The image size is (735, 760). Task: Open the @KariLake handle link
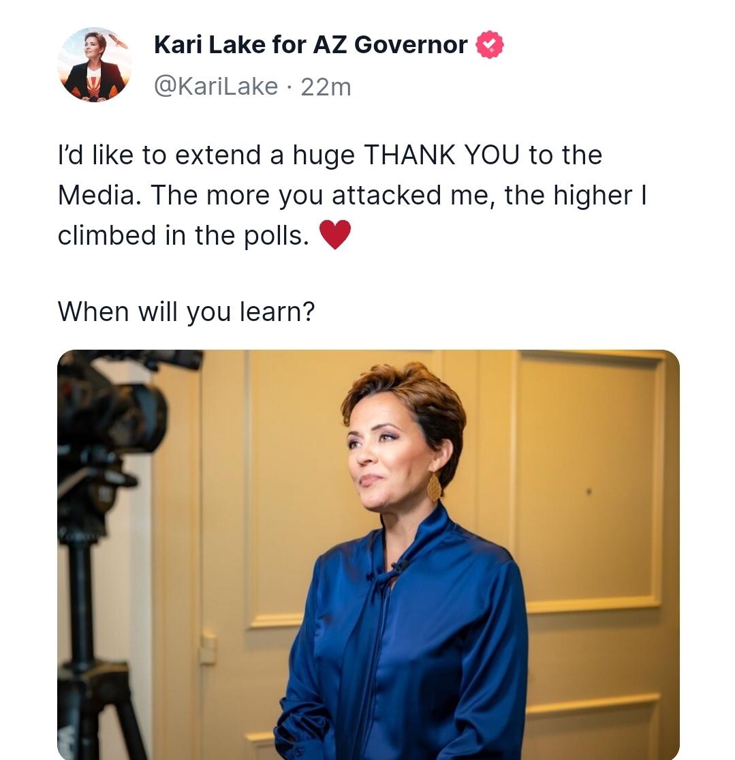click(x=216, y=87)
